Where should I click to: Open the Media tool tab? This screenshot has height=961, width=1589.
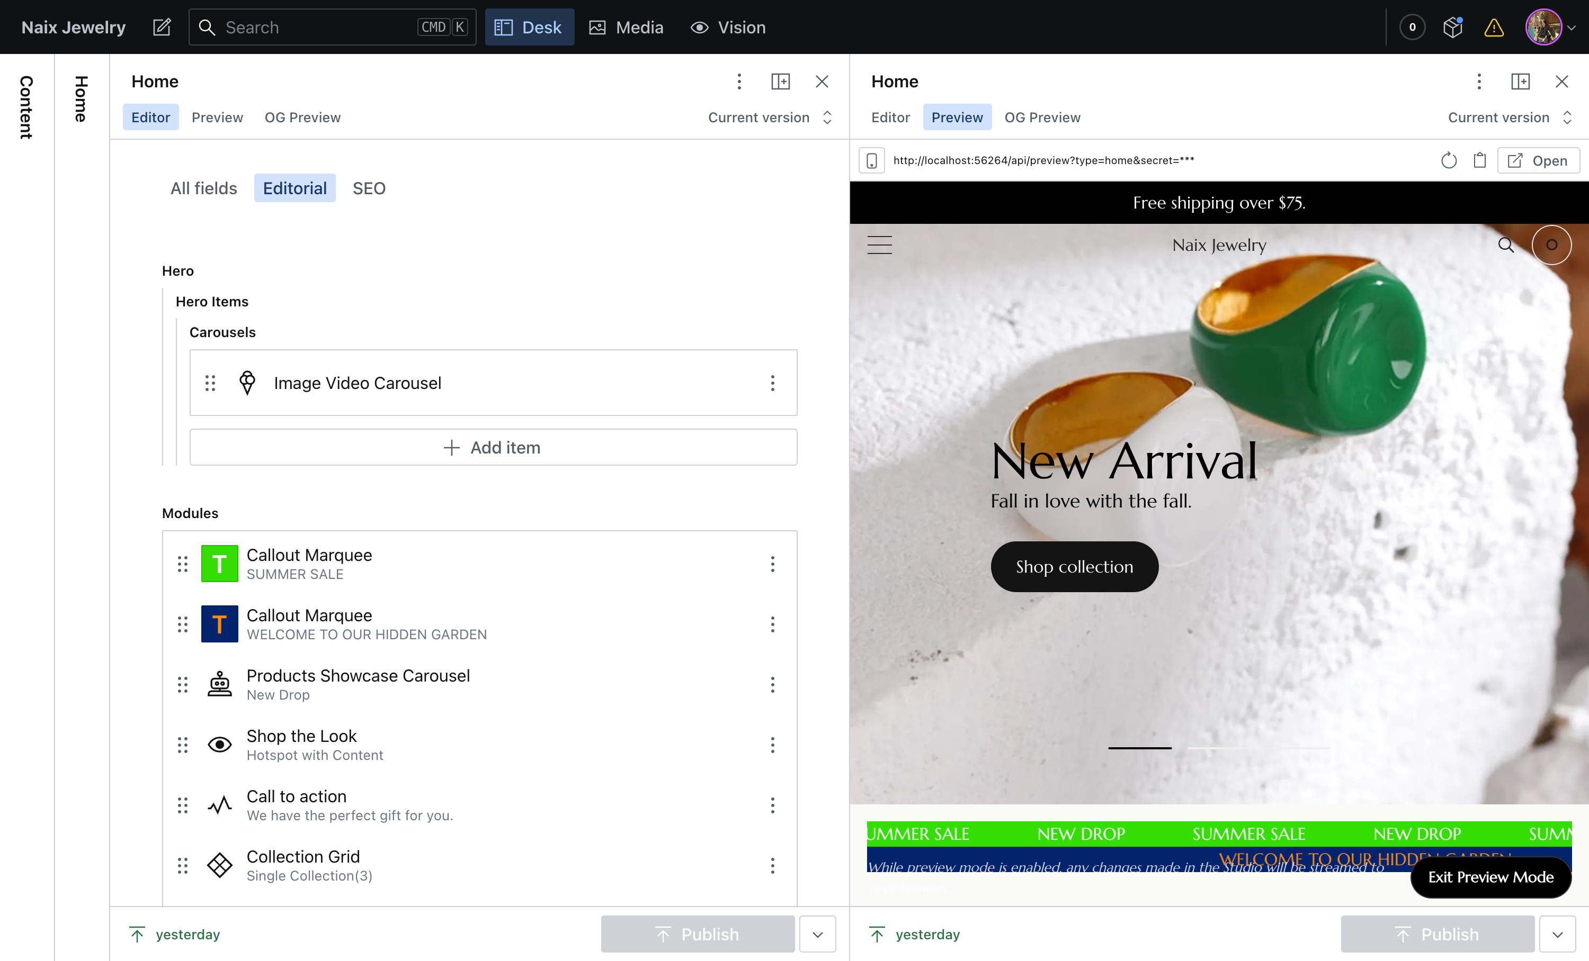click(626, 27)
